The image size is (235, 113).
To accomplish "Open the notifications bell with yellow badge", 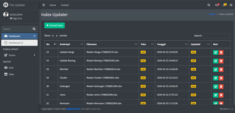I will [224, 5].
